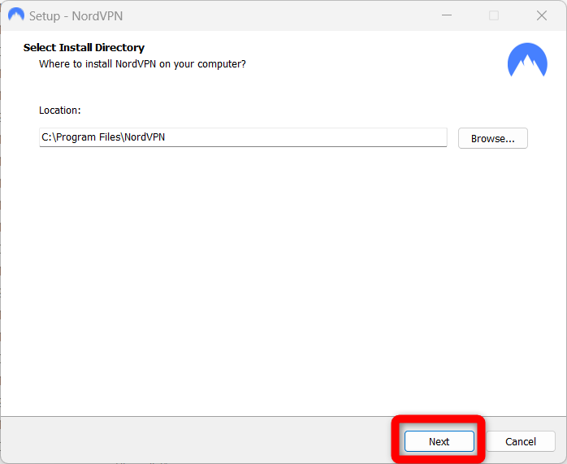Screen dimensions: 567x464
Task: Focus the Location install path field
Action: click(x=243, y=137)
